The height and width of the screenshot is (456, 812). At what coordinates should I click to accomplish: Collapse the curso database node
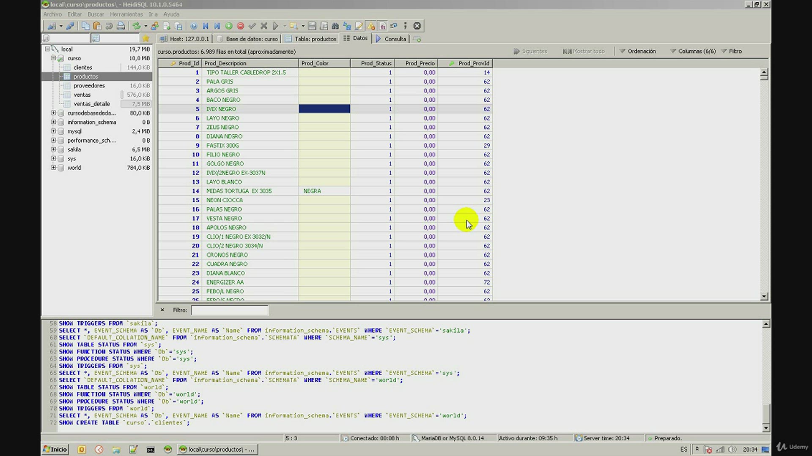pyautogui.click(x=54, y=58)
